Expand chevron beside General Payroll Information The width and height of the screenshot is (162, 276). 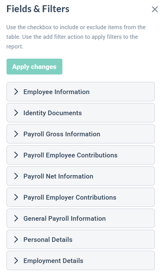(x=16, y=218)
